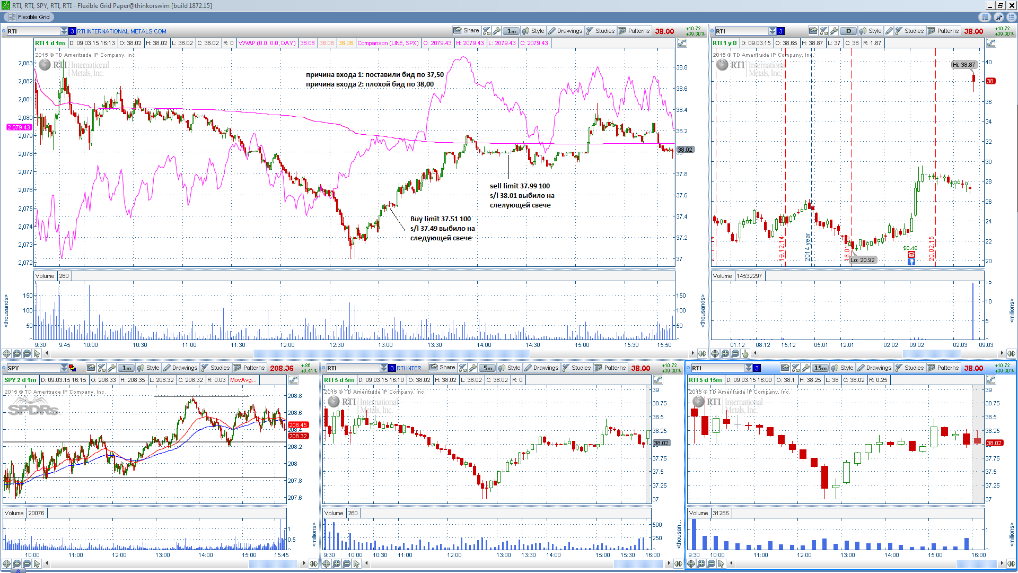Open Share menu on main RTI 1m chart

[466, 31]
